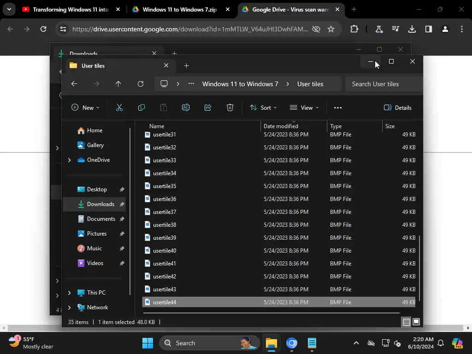472x354 pixels.
Task: Delete usertile44 with trash icon
Action: click(x=230, y=107)
